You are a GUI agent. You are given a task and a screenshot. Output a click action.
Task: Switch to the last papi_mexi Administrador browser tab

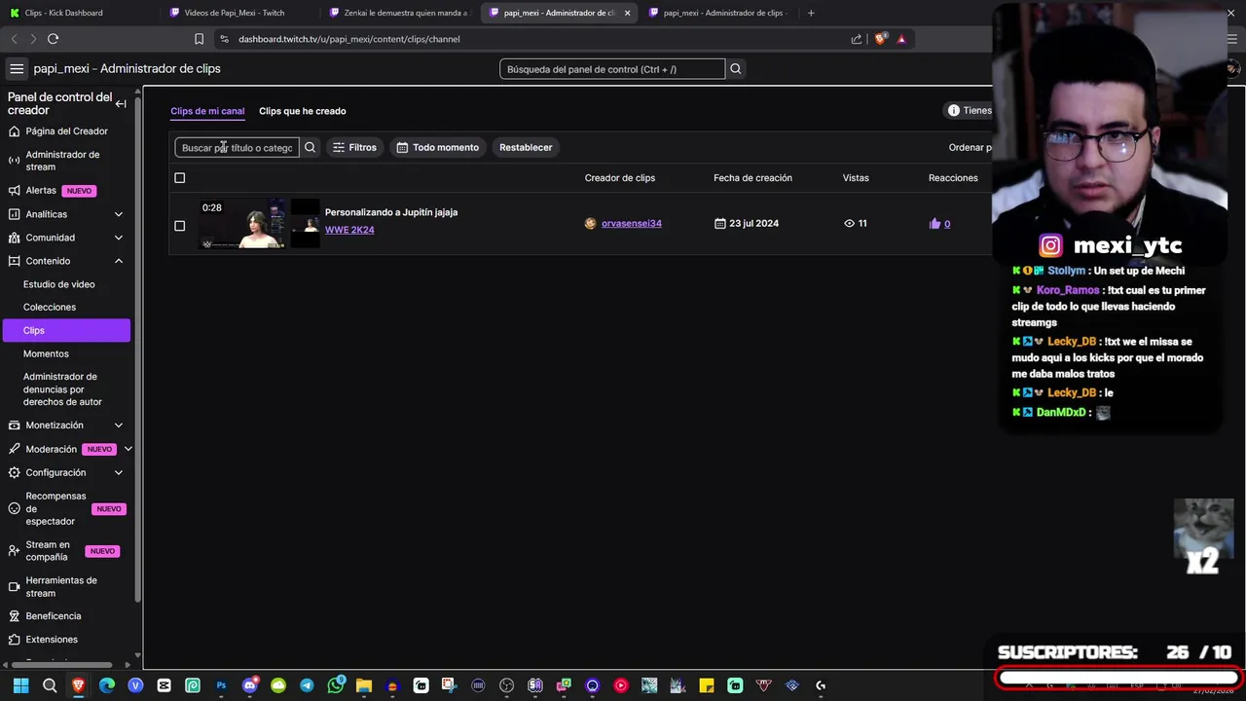(x=718, y=13)
